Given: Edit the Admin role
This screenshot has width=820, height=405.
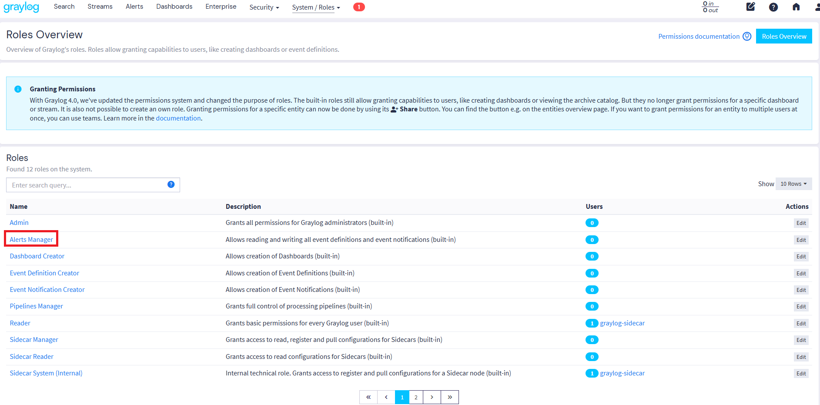Looking at the screenshot, I should (801, 223).
